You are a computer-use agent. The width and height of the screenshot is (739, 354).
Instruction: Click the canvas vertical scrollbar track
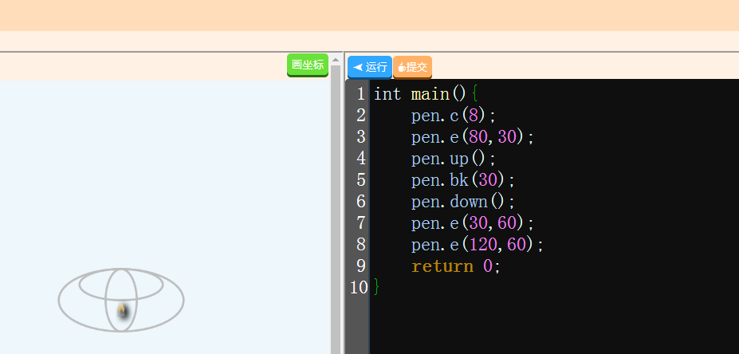(x=336, y=210)
